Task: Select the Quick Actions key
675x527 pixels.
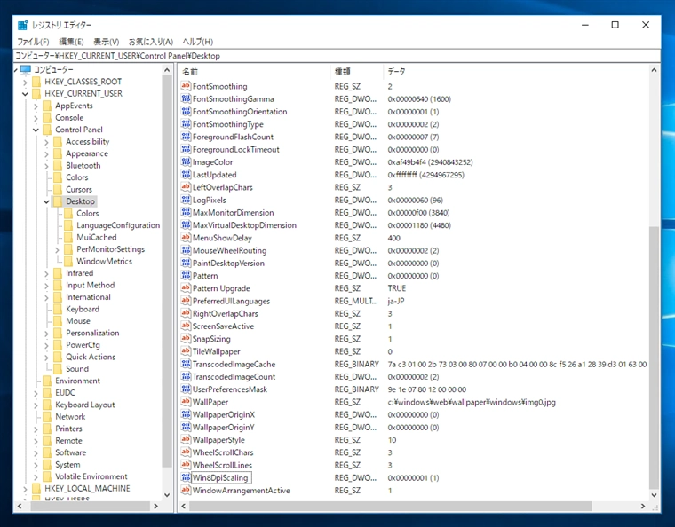Action: (x=91, y=357)
